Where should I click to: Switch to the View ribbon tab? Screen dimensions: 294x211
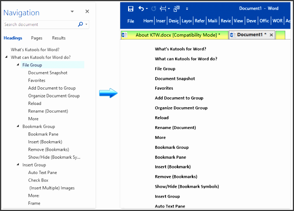[238, 21]
